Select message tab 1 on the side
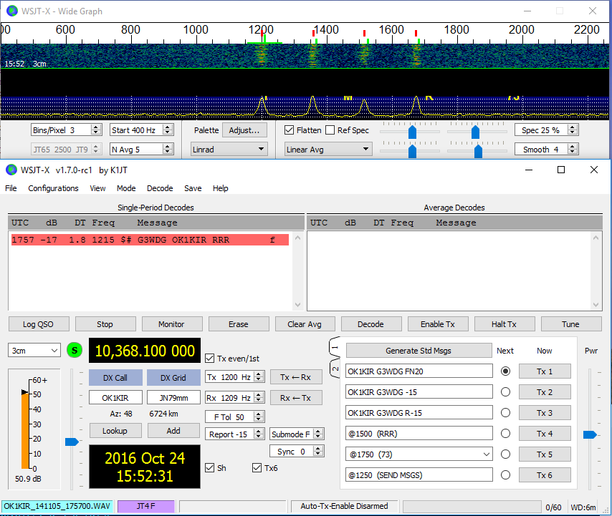The width and height of the screenshot is (612, 516). click(x=335, y=346)
